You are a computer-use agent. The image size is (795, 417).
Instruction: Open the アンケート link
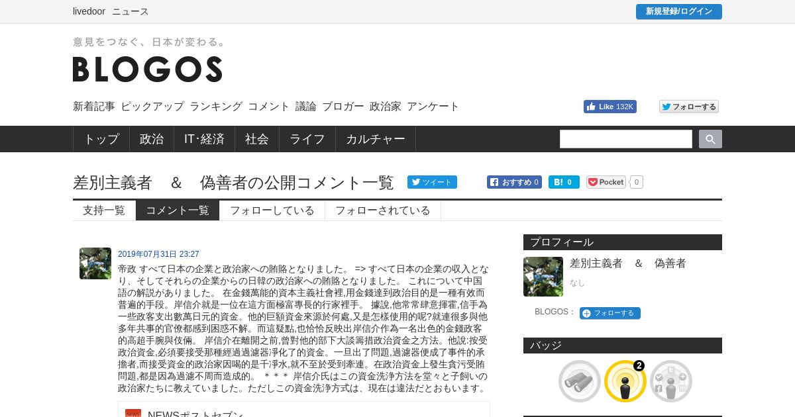click(433, 107)
